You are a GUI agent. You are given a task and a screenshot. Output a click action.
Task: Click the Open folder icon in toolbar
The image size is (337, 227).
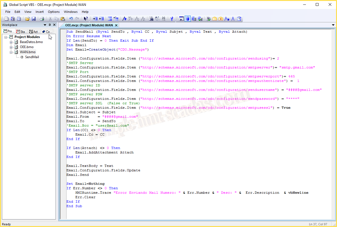click(x=27, y=19)
